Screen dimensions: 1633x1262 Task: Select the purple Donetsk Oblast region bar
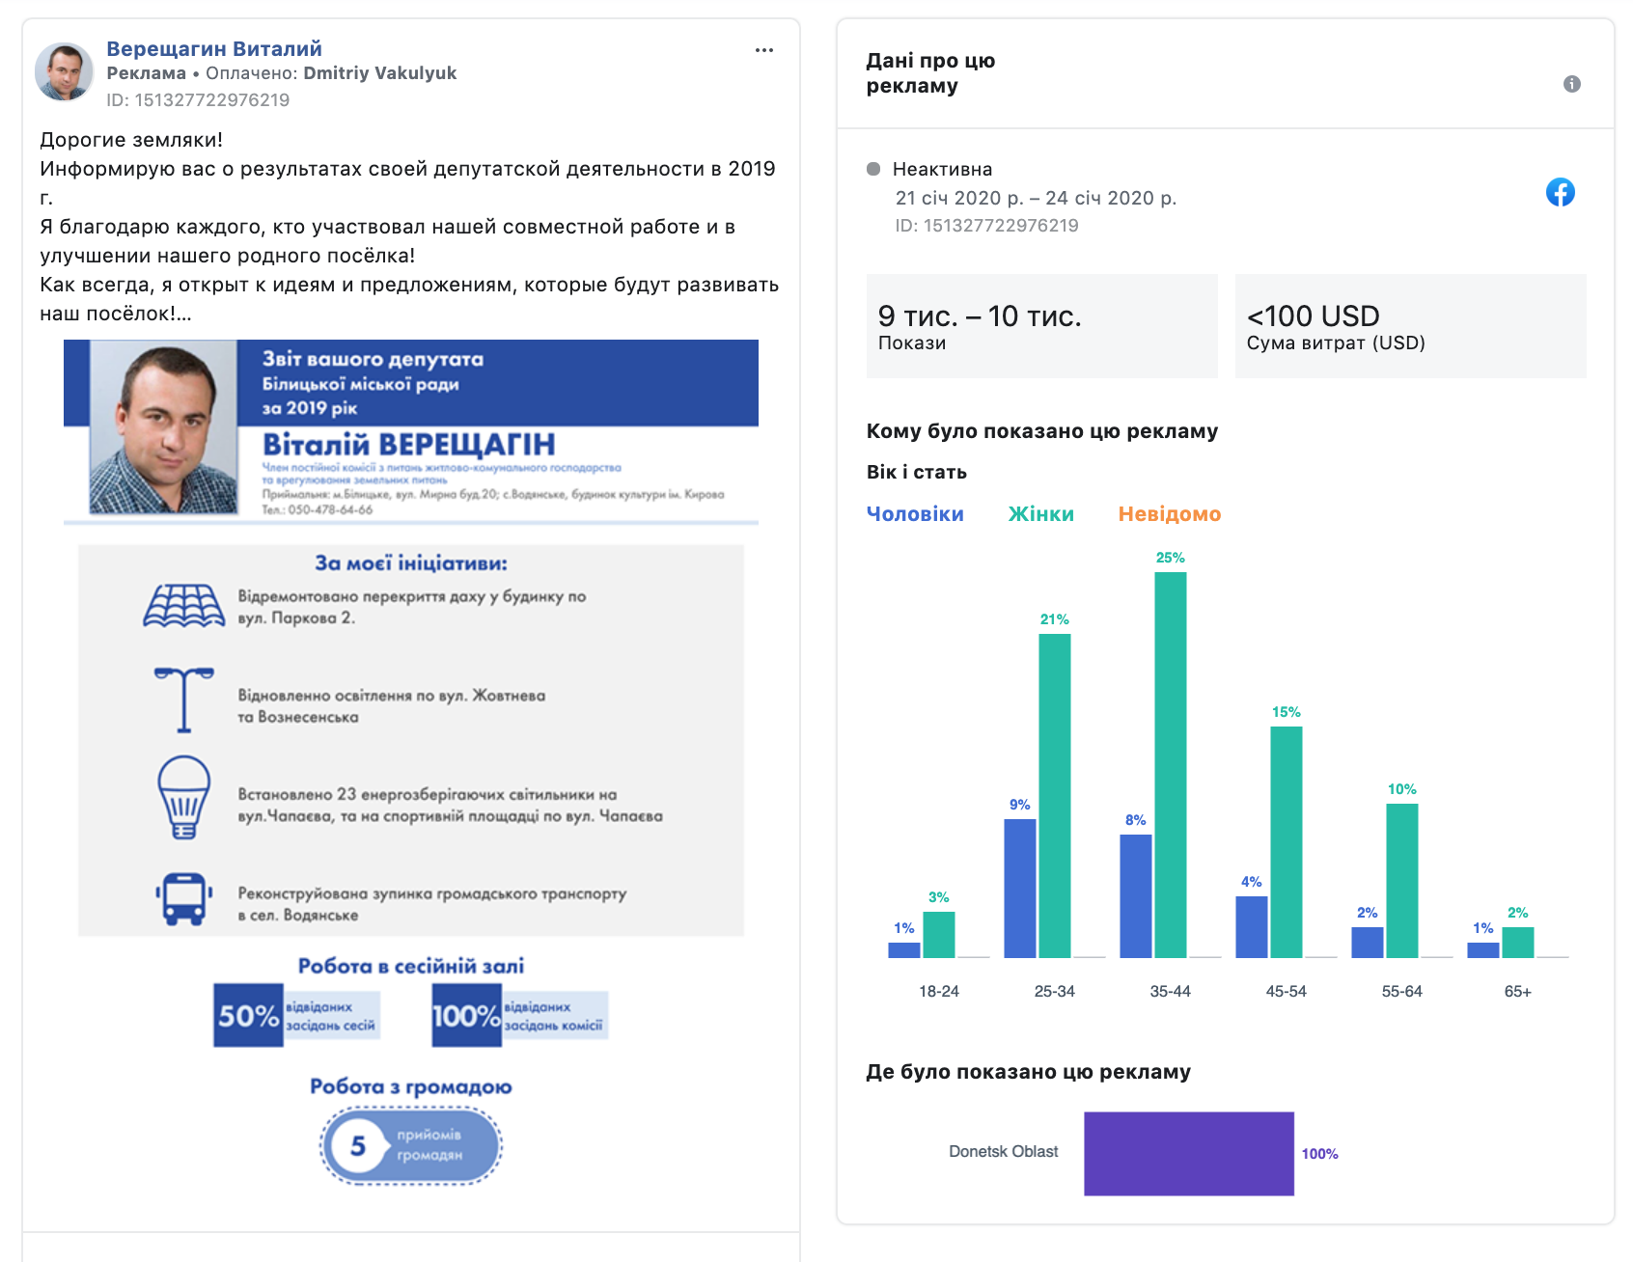point(1188,1153)
